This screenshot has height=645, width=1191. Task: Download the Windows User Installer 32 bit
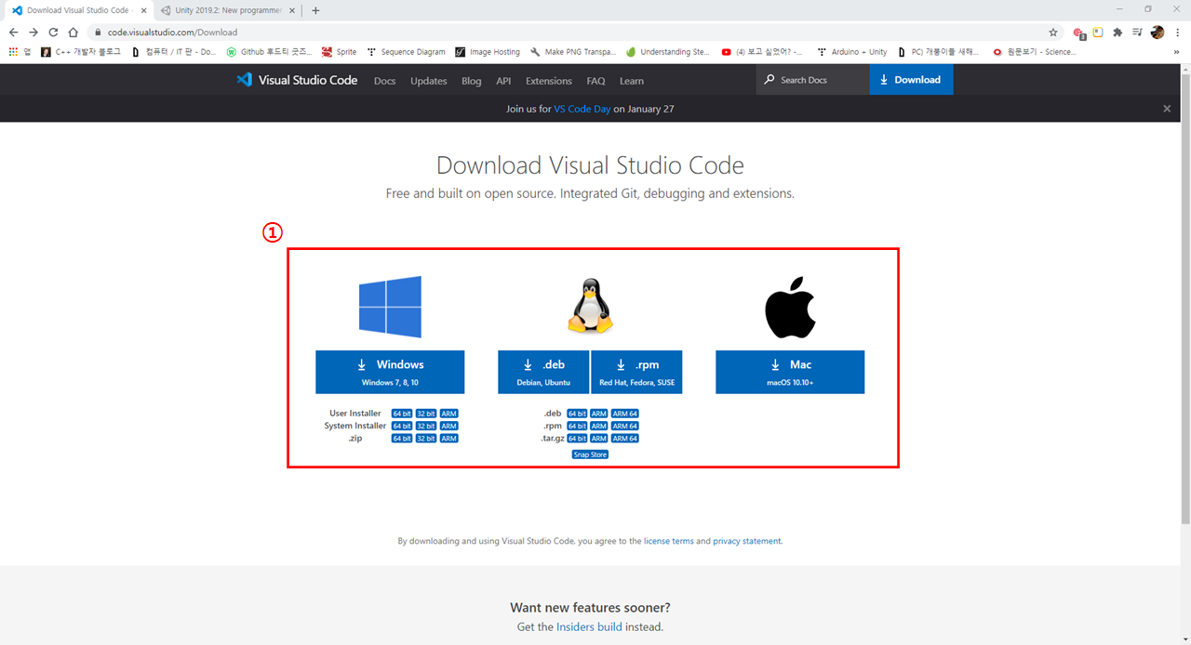[426, 414]
